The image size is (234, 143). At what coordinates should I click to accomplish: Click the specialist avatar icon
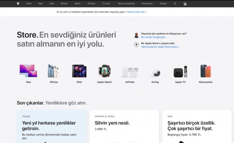click(x=136, y=35)
